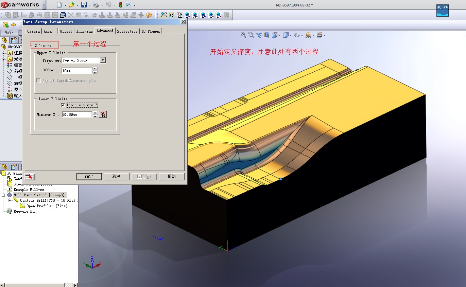Click the 确定 OK button
Screen dimensions: 466x287
pyautogui.click(x=89, y=177)
